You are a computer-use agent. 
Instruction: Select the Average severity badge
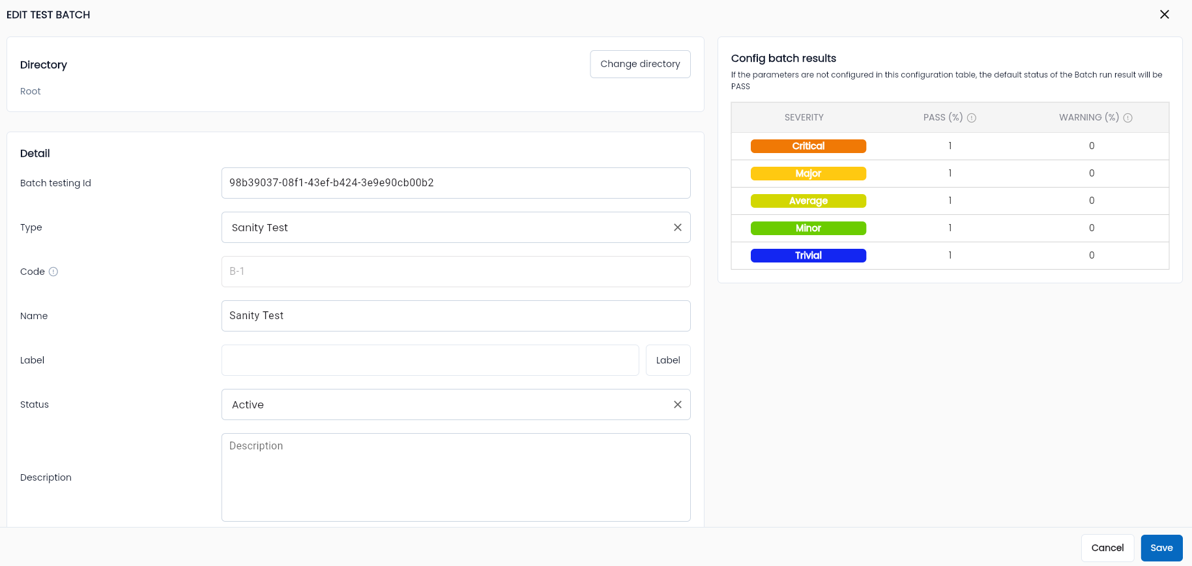(x=808, y=201)
